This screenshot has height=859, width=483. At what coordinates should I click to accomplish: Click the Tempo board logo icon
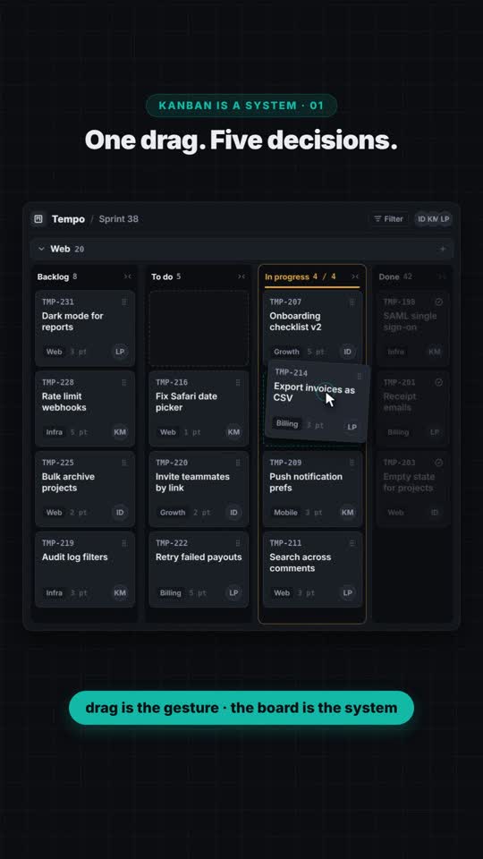38,219
